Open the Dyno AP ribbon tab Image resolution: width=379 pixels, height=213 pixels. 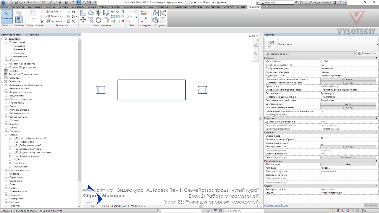pyautogui.click(x=228, y=7)
